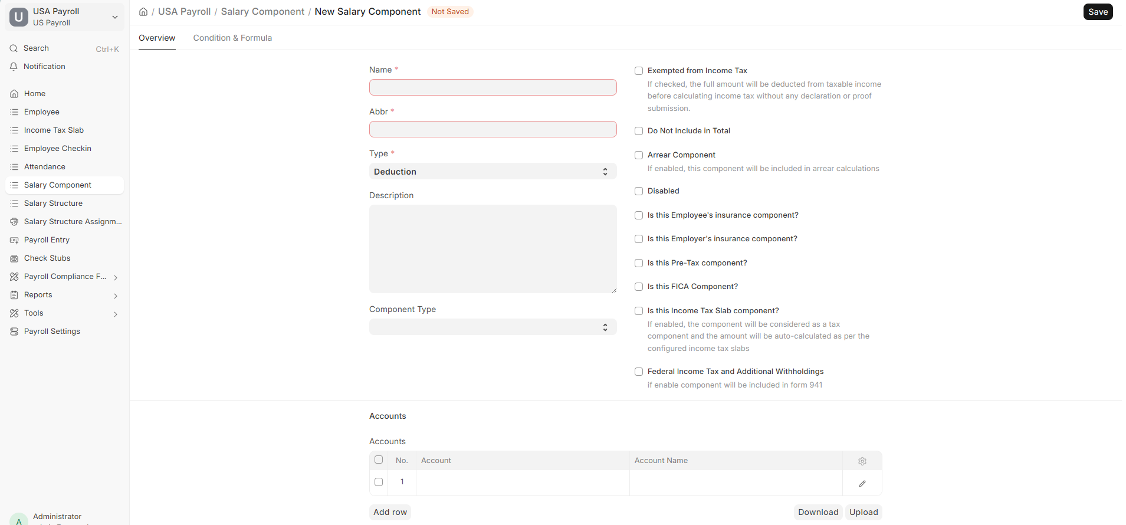
Task: Check Federal Income Tax and Additional Withholdings
Action: (639, 372)
